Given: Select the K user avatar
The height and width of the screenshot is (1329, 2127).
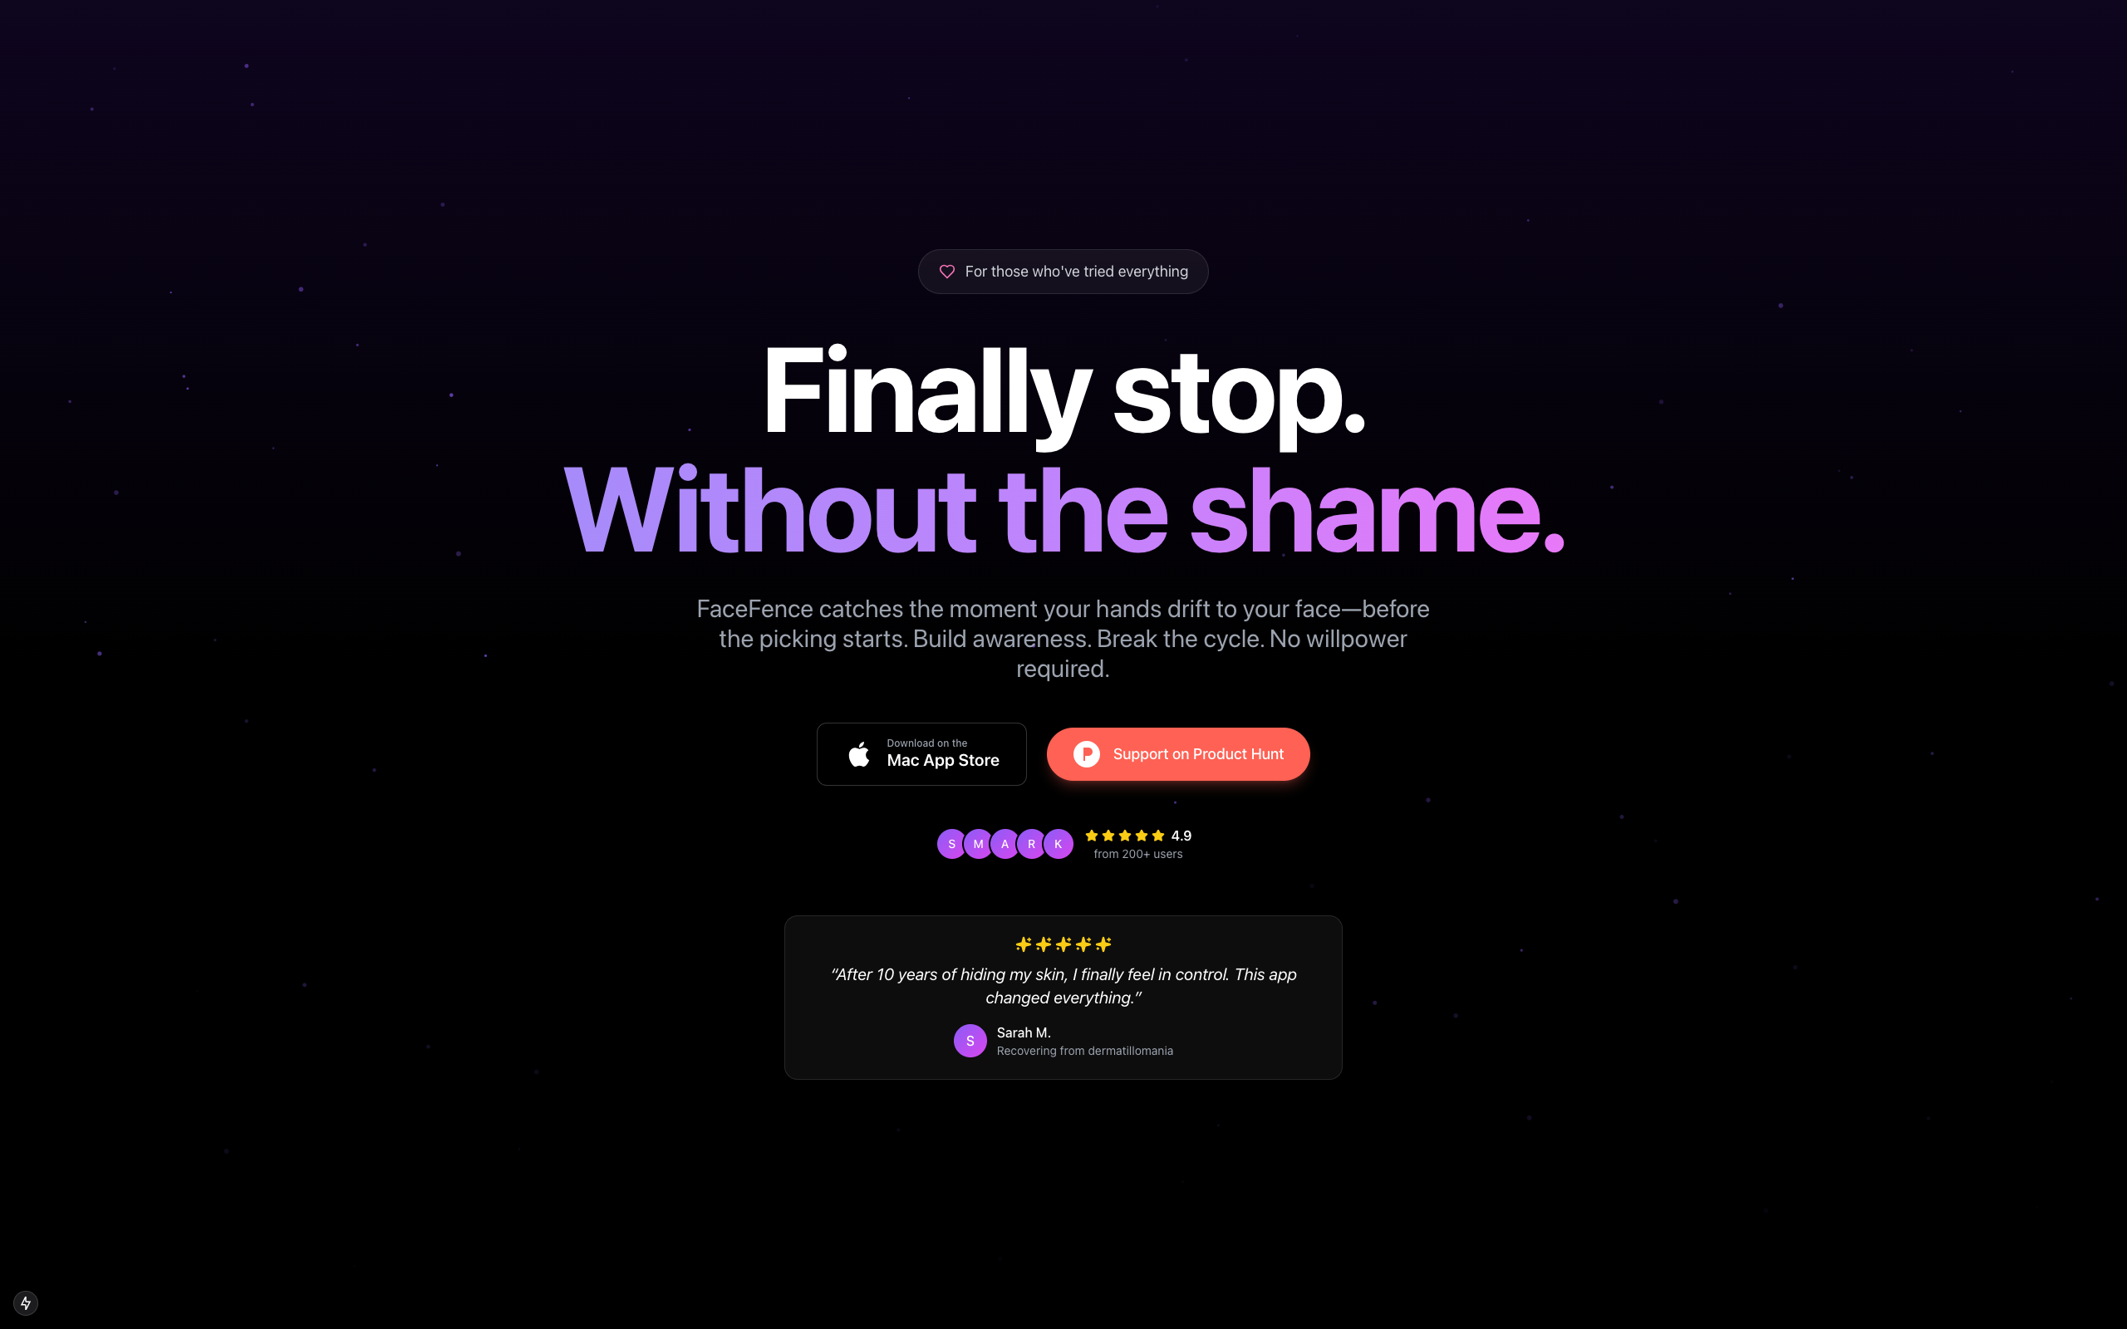Looking at the screenshot, I should coord(1059,844).
